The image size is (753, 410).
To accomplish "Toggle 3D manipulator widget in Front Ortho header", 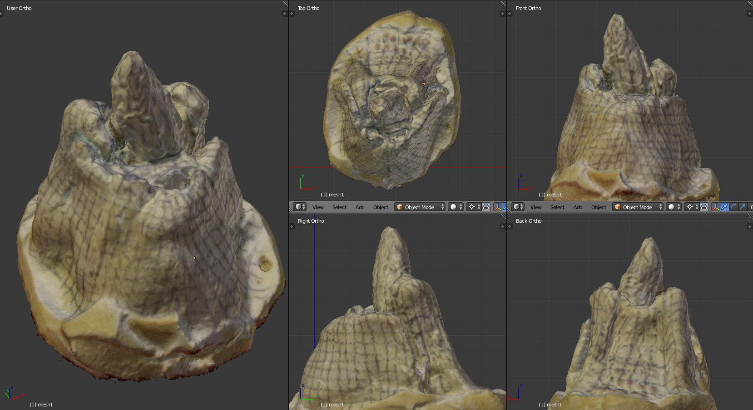I will coord(715,207).
